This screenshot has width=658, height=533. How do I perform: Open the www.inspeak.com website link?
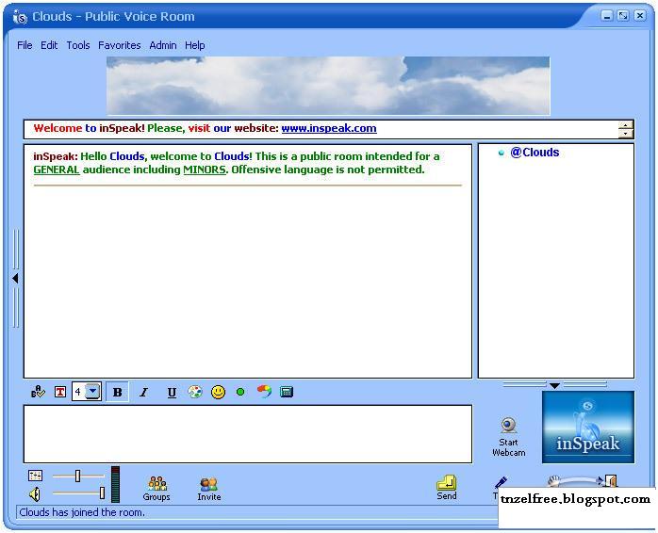click(329, 128)
